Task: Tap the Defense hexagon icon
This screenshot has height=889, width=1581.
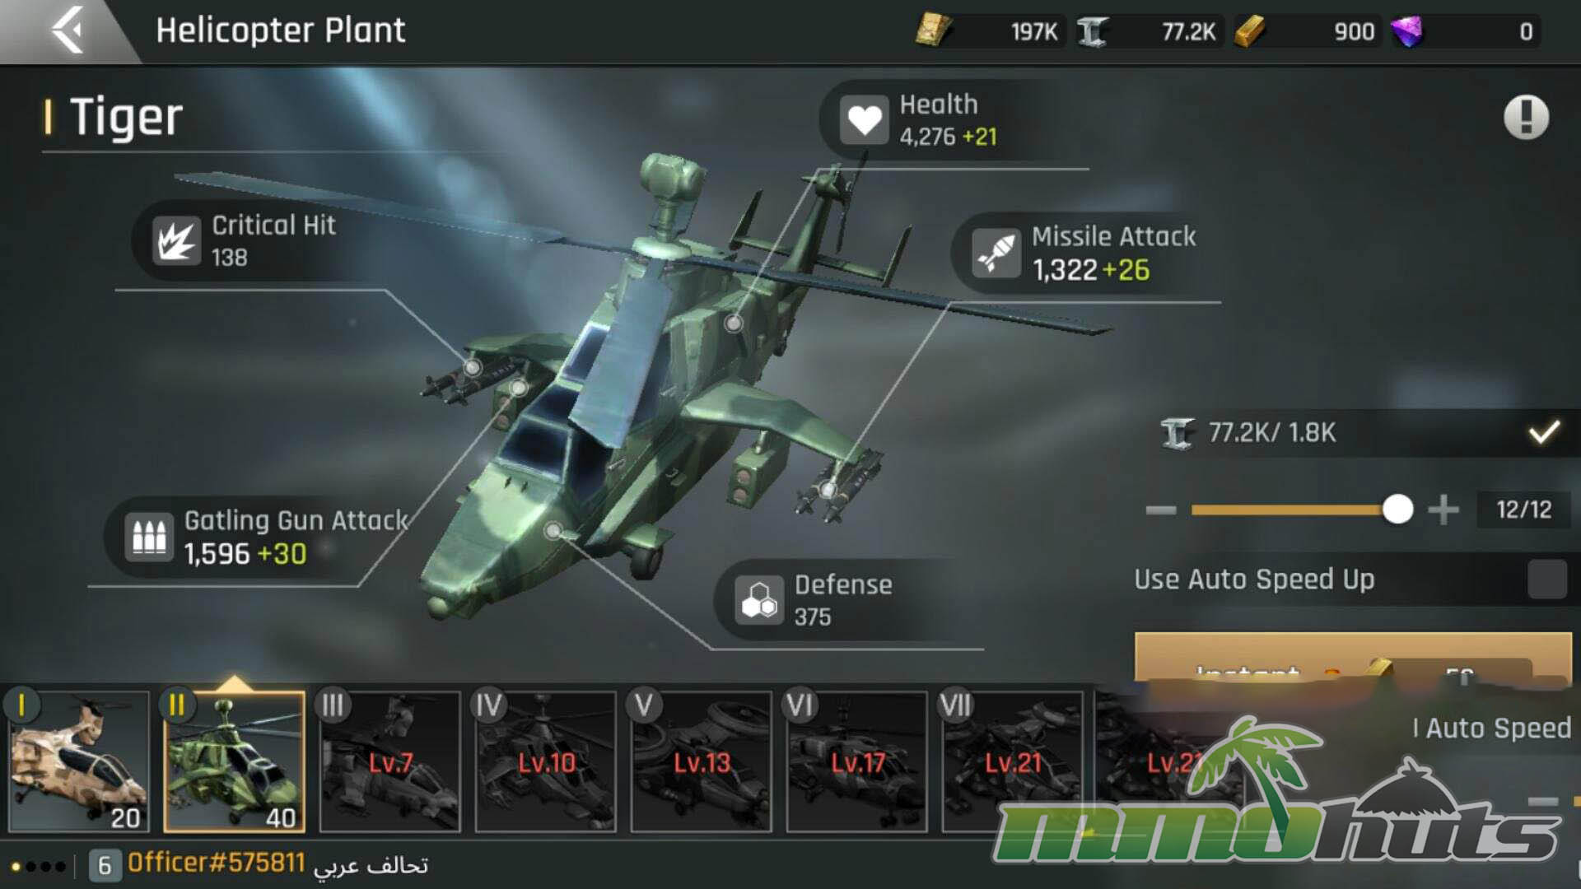Action: 759,600
